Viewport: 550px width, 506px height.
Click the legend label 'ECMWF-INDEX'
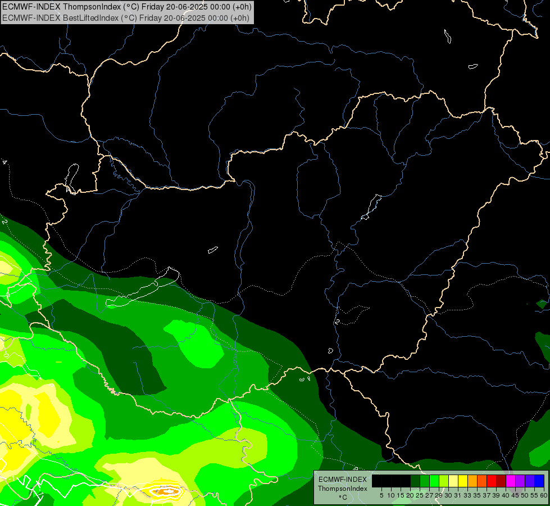pos(343,480)
